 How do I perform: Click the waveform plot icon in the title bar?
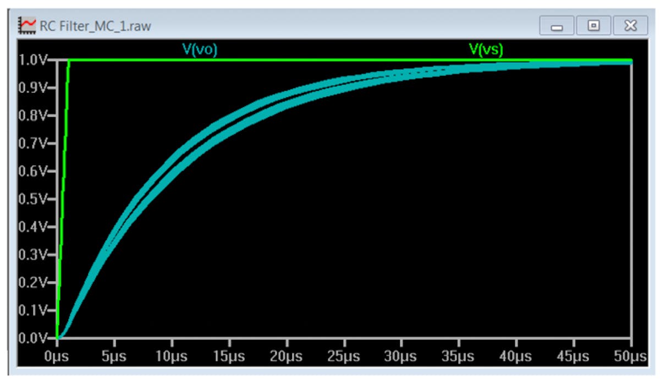tap(26, 23)
